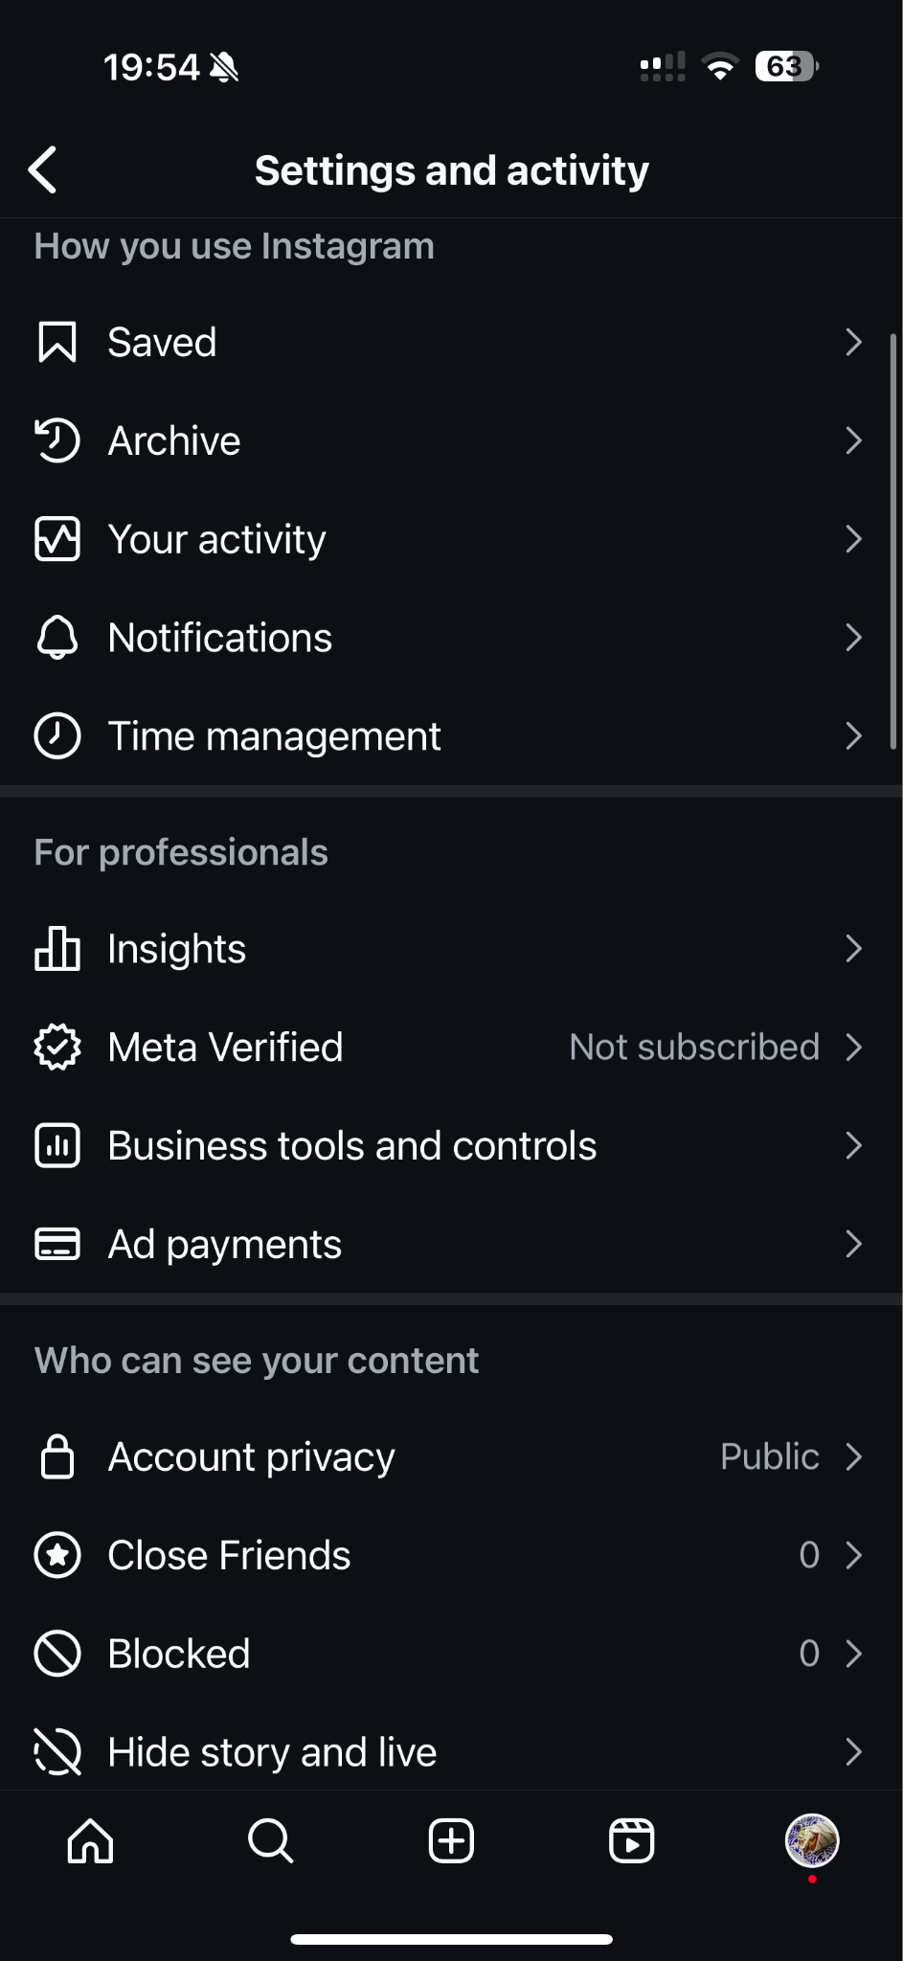Tap the Your activity graph icon
The image size is (903, 1961).
[x=56, y=539]
